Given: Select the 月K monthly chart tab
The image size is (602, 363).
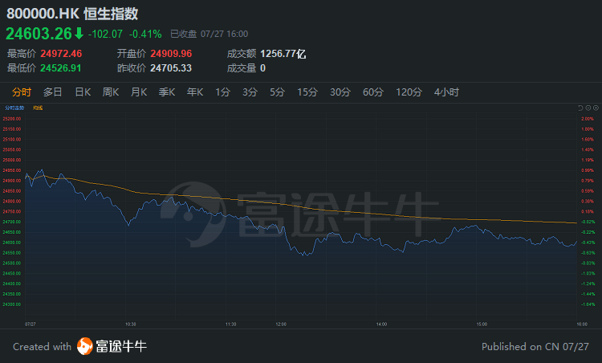Looking at the screenshot, I should point(139,92).
